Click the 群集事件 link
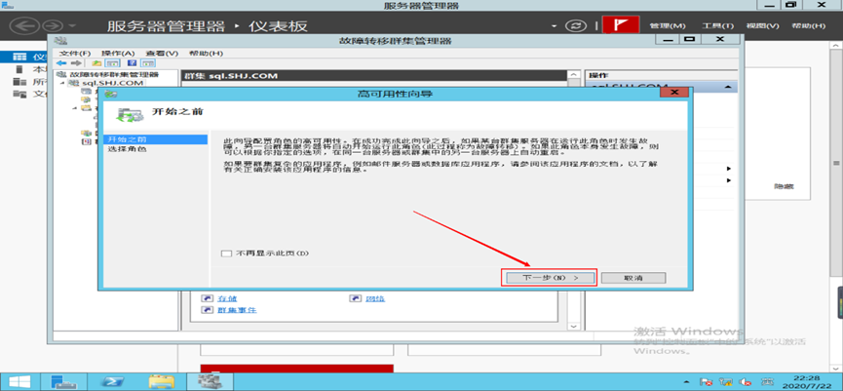843x391 pixels. click(x=237, y=310)
